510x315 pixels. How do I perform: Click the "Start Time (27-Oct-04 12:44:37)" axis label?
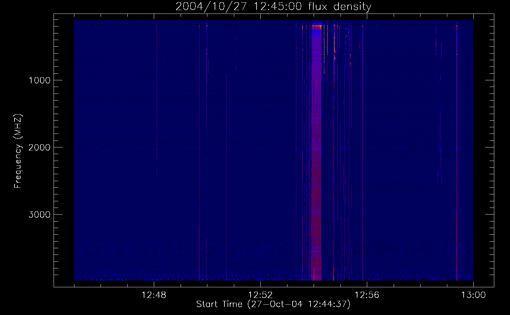click(x=273, y=304)
